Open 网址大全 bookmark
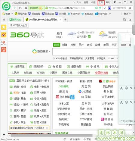The height and width of the screenshot is (141, 135). (x=20, y=14)
